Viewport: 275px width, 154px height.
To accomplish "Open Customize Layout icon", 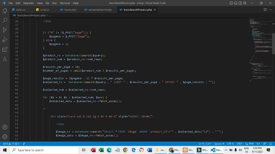I will 244,3.
